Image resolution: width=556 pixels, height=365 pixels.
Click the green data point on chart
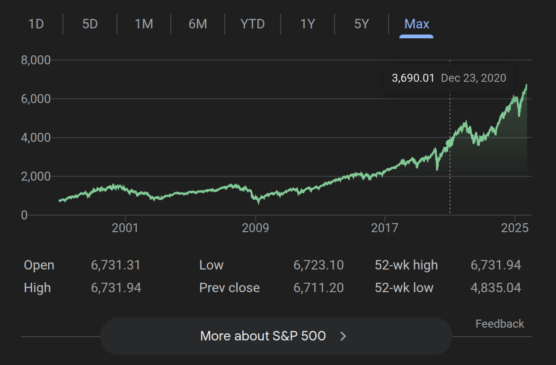[450, 143]
